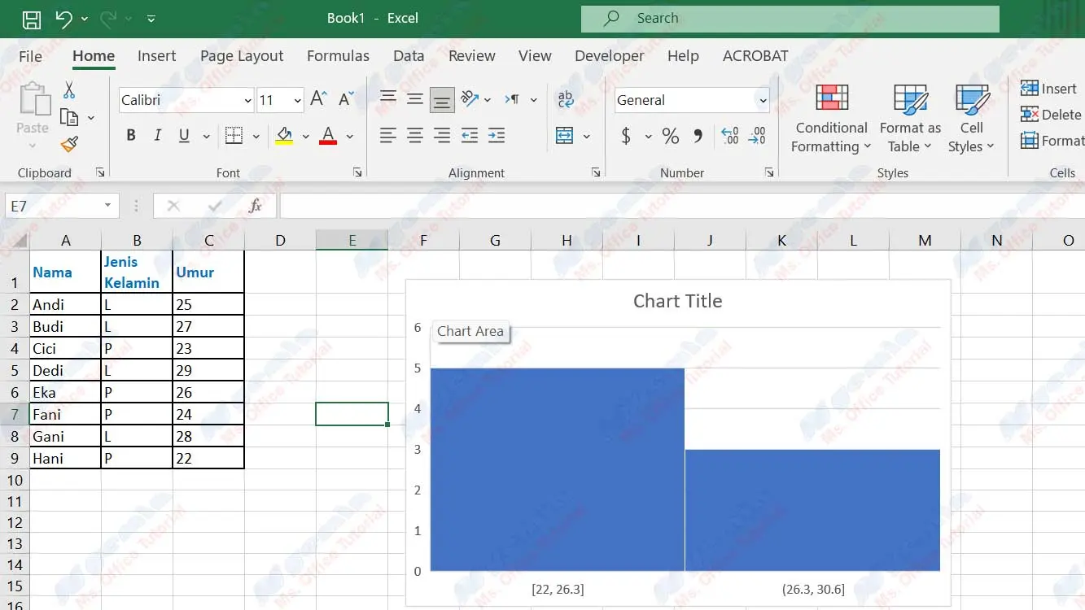Click the Wrap Text icon

click(x=565, y=99)
